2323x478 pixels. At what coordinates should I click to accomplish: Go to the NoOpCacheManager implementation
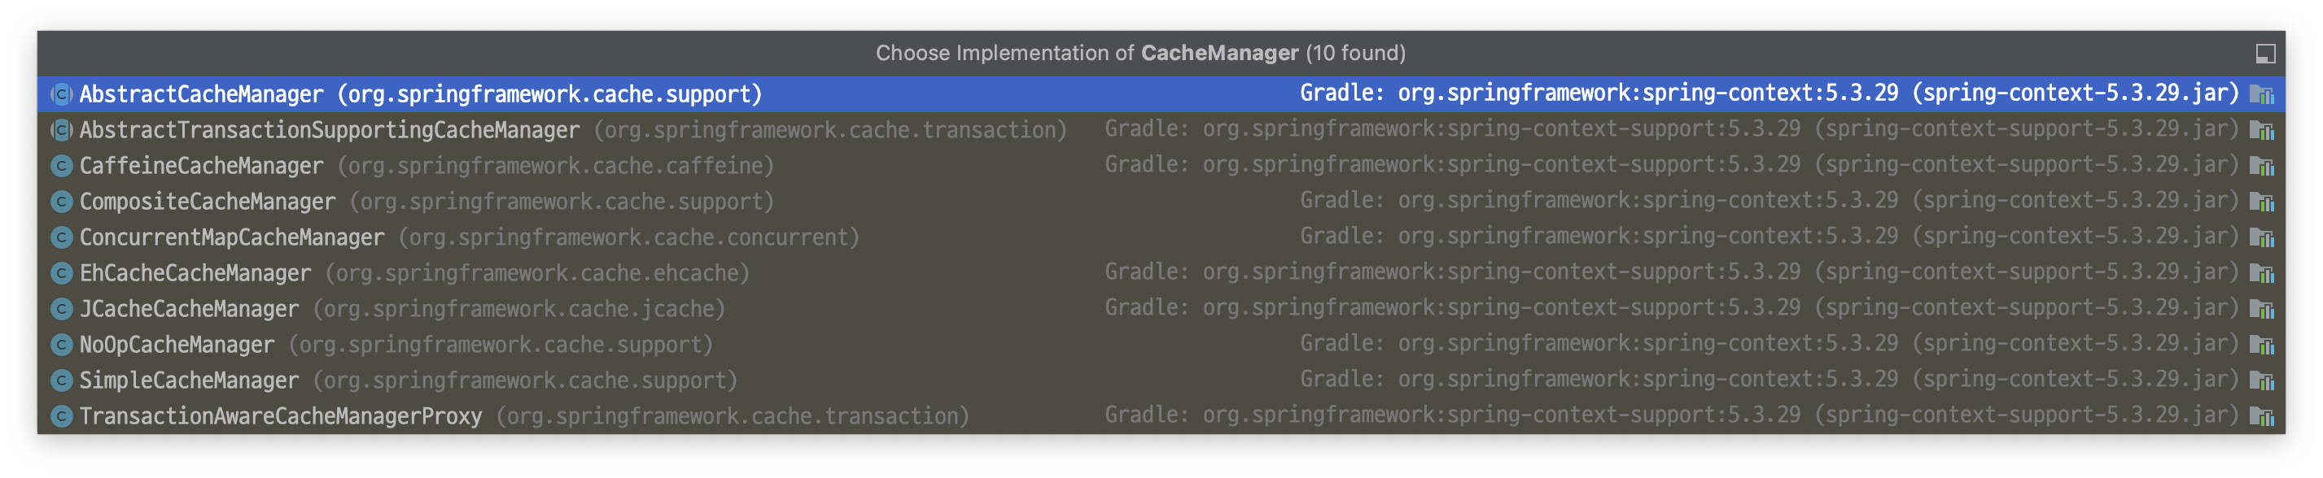pyautogui.click(x=1161, y=344)
